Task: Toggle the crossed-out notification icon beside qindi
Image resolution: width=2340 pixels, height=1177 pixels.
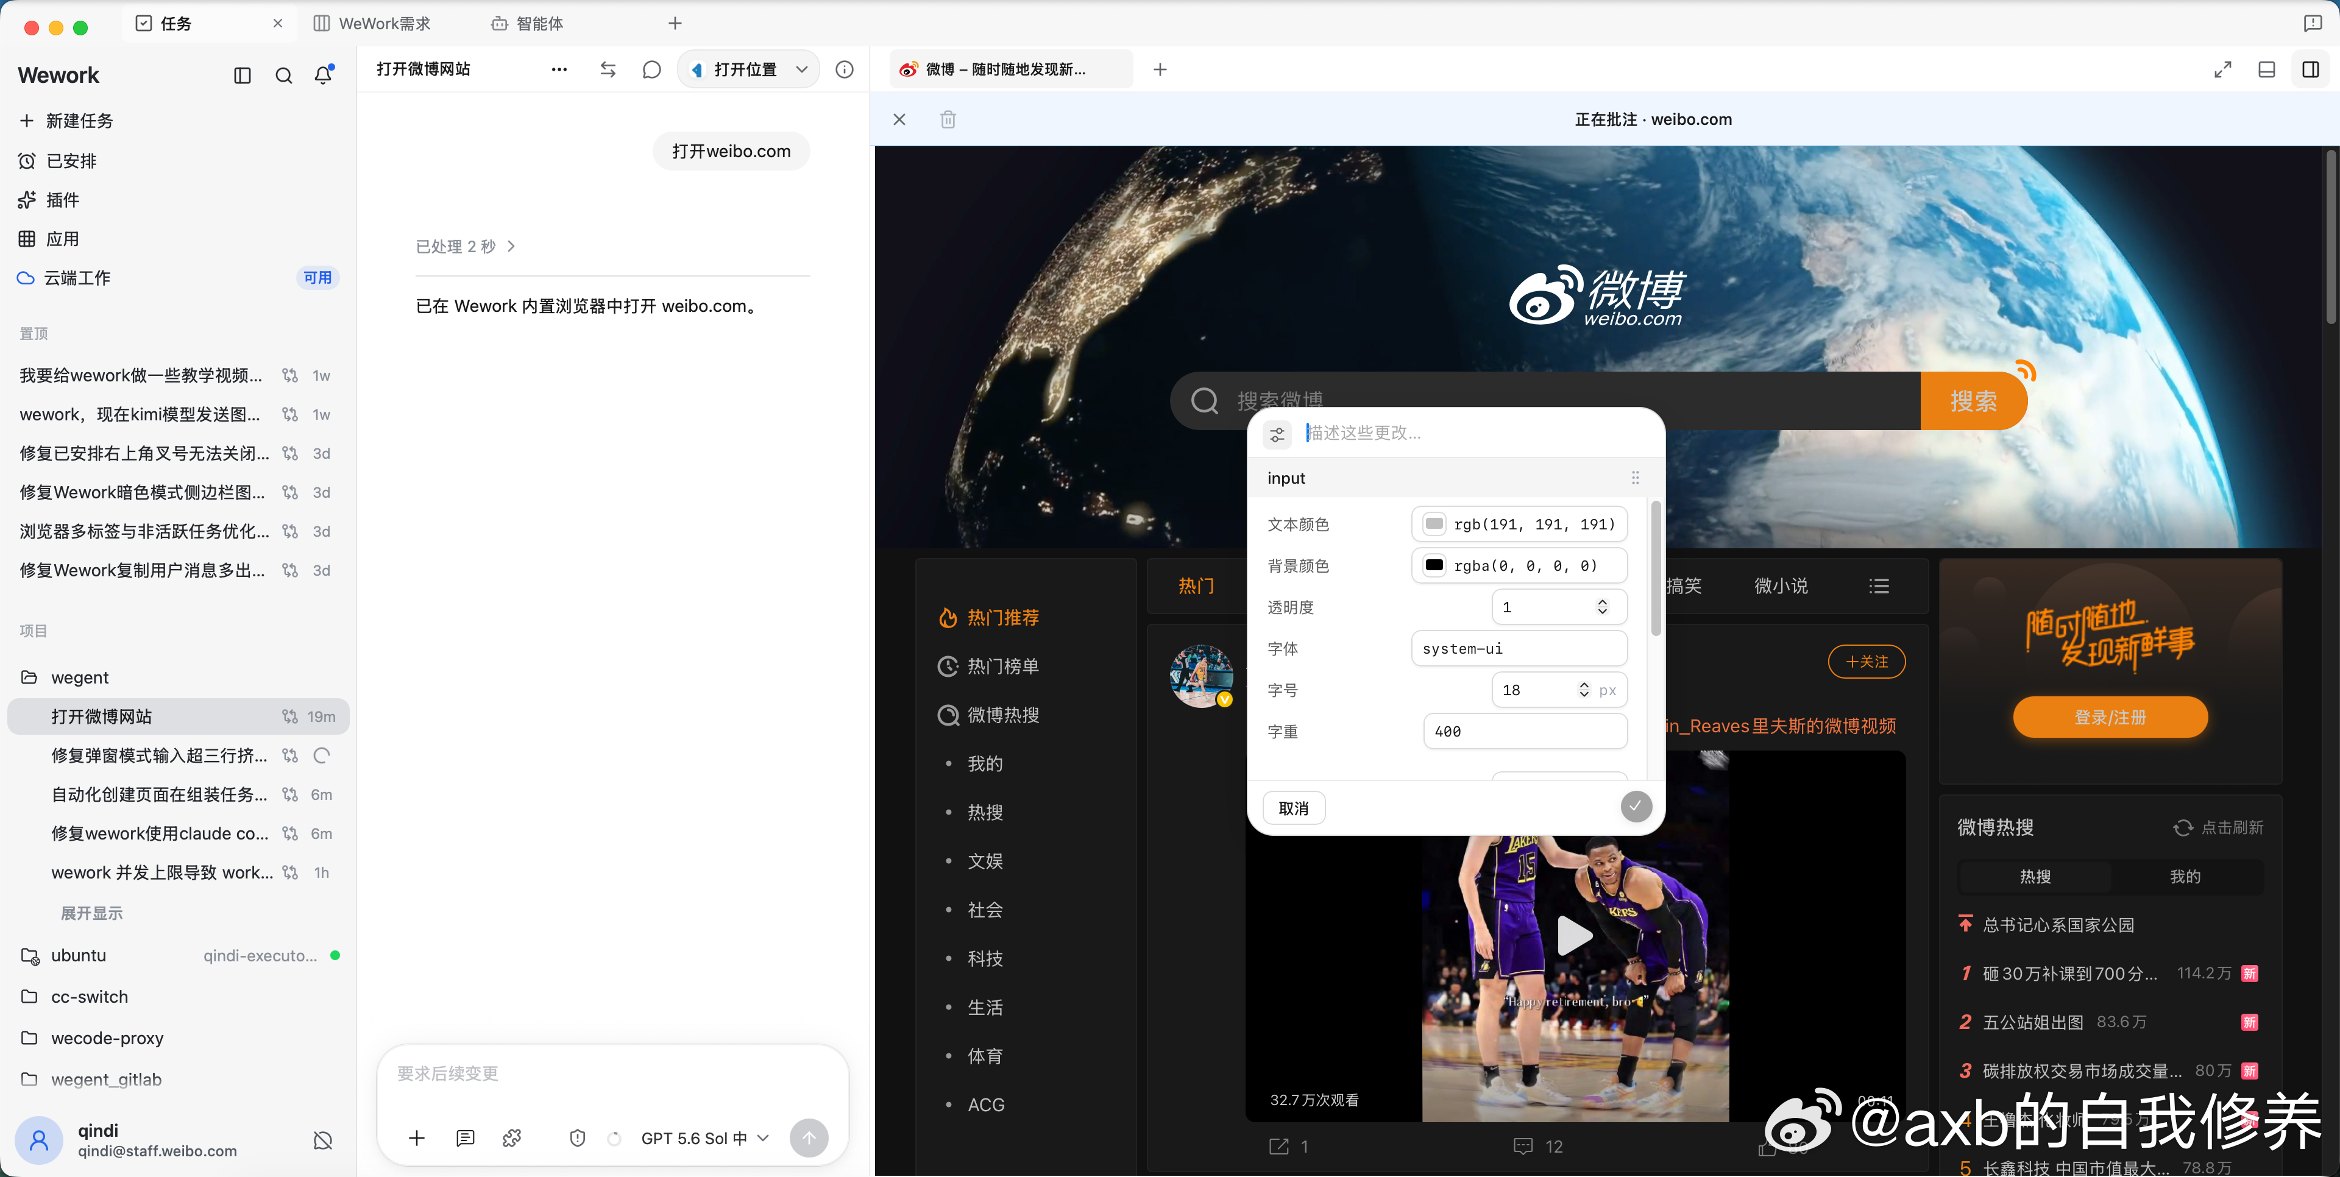Action: (322, 1140)
